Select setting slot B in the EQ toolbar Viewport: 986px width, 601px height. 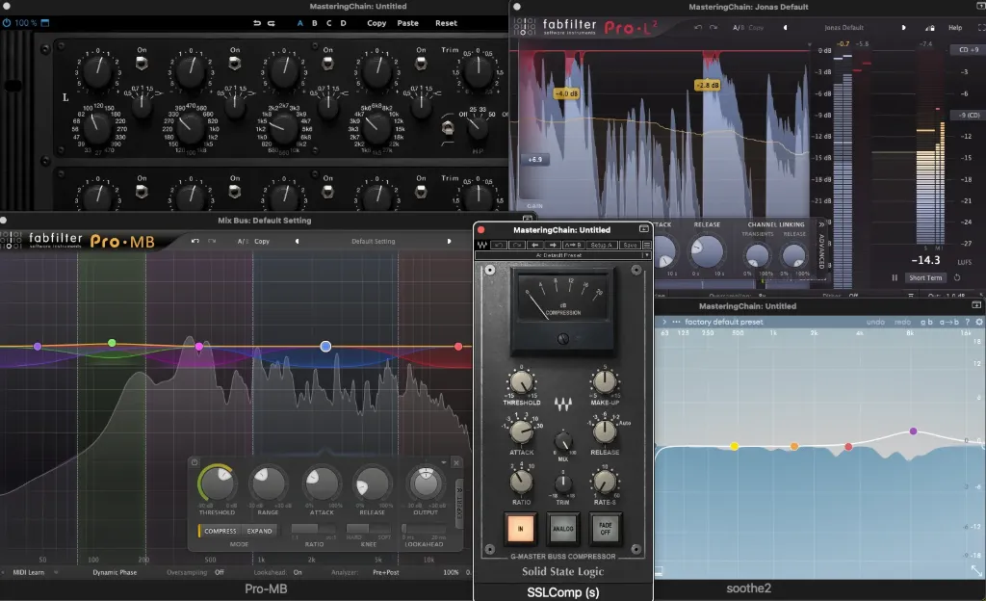pyautogui.click(x=315, y=23)
